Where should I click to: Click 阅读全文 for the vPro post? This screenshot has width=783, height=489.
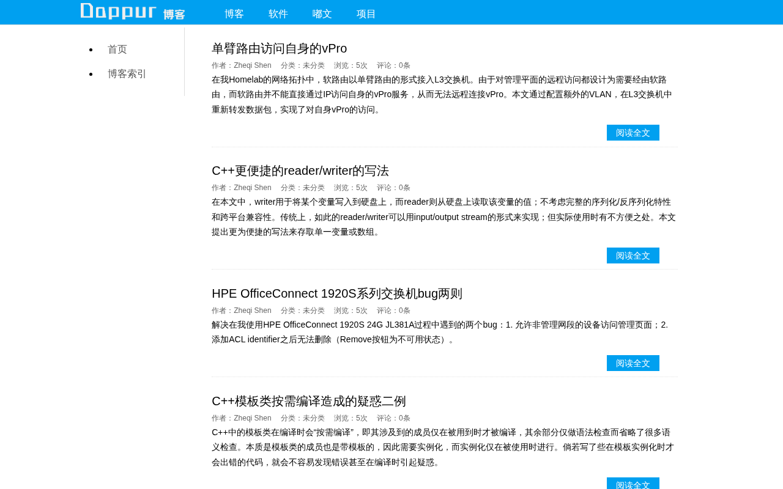pos(633,133)
